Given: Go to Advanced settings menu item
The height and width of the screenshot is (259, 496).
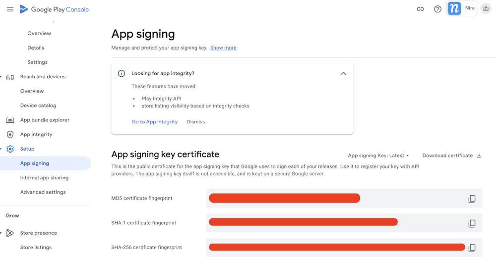Looking at the screenshot, I should click(x=43, y=192).
